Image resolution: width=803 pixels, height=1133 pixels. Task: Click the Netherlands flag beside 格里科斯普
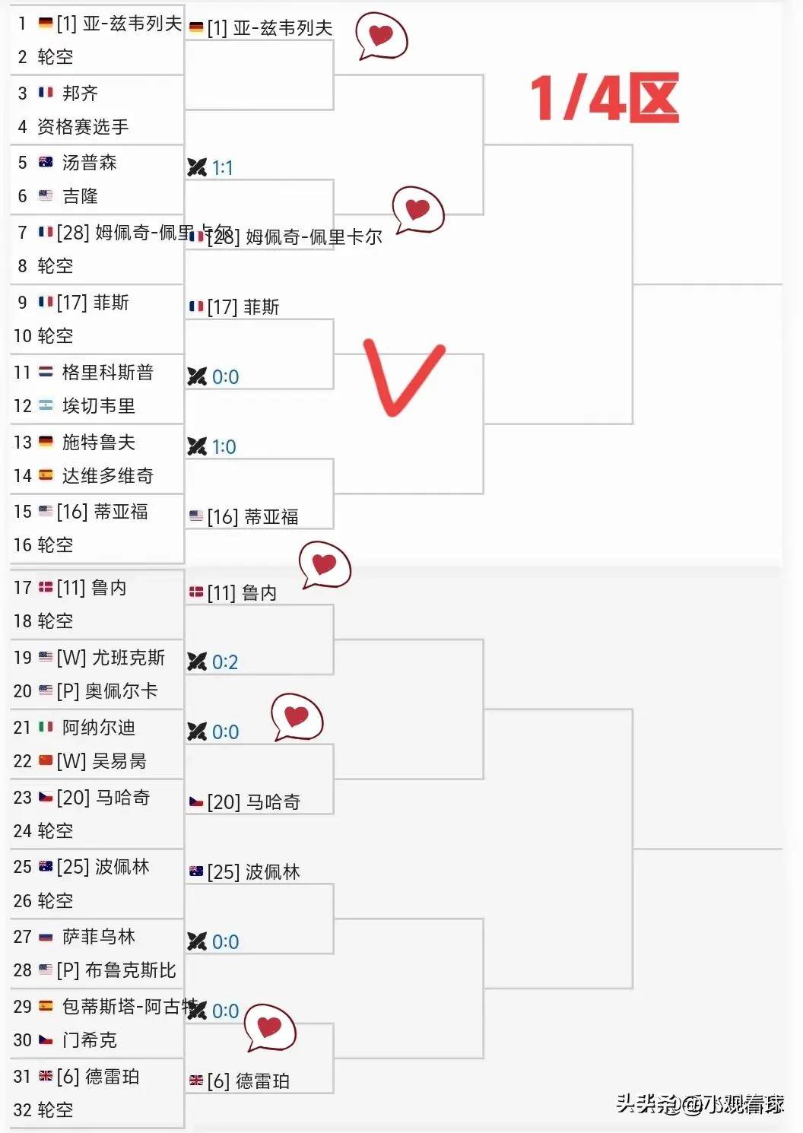point(46,372)
